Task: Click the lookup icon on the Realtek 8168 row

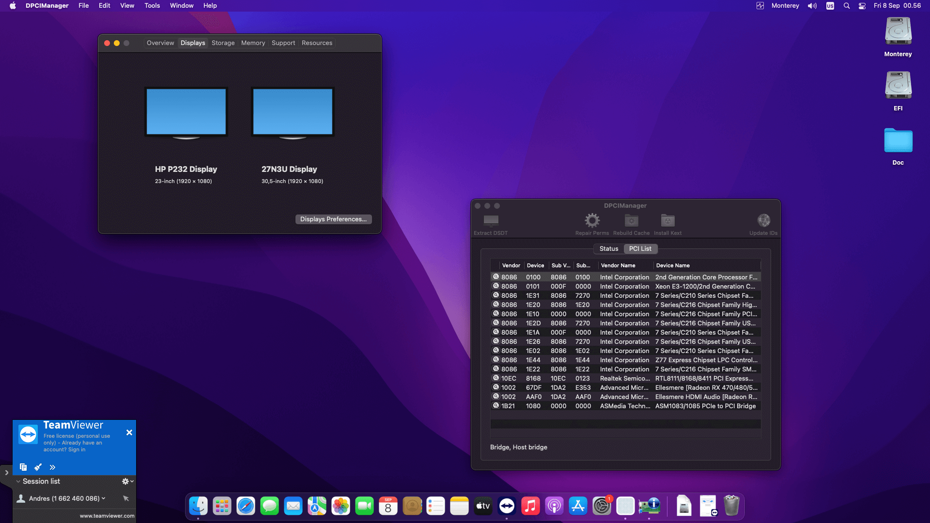Action: (496, 378)
